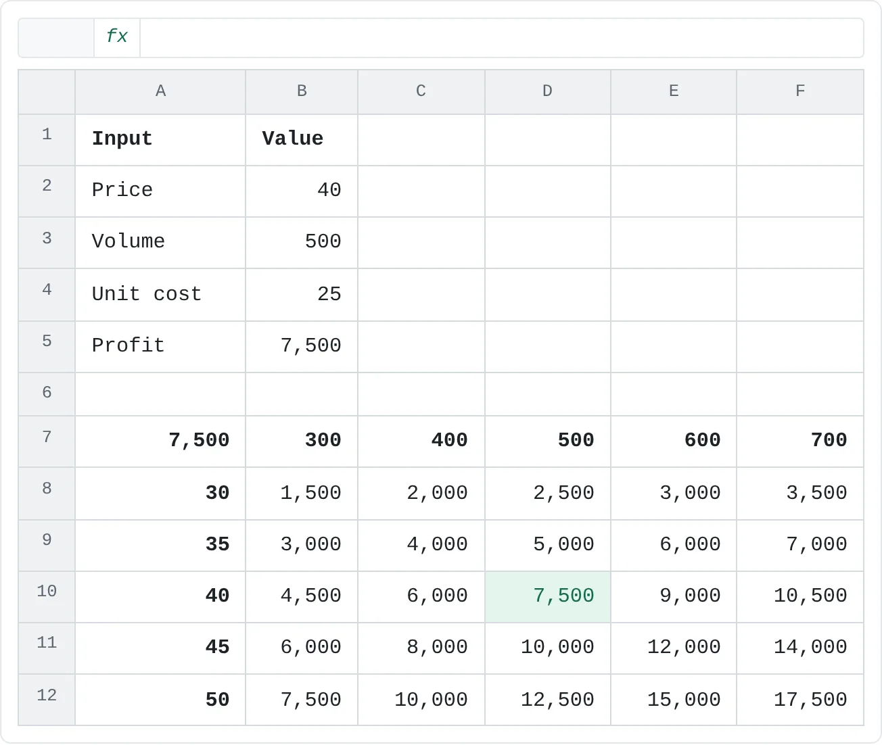Select table header cell 300
882x745 pixels.
click(x=302, y=441)
